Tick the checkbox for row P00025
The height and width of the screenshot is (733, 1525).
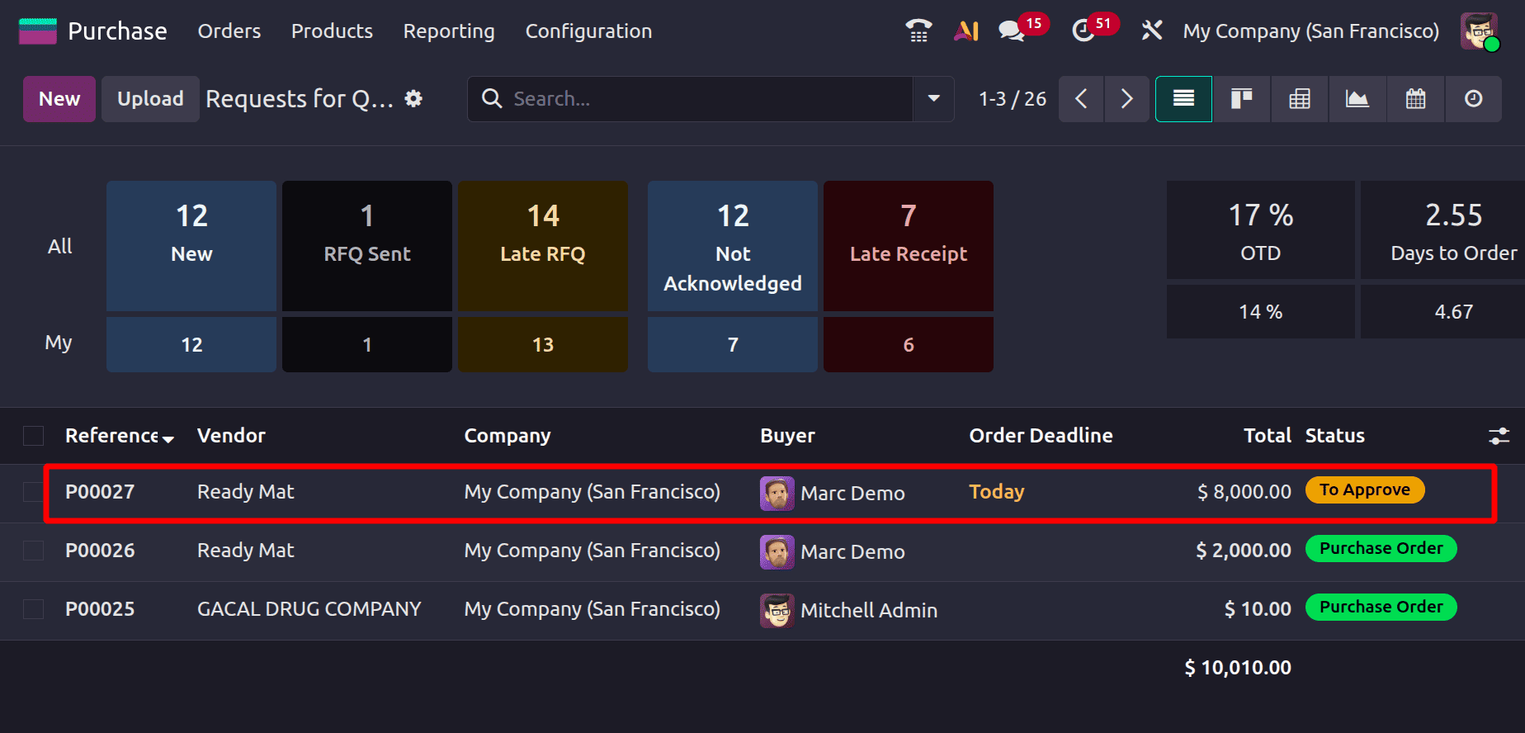click(33, 609)
